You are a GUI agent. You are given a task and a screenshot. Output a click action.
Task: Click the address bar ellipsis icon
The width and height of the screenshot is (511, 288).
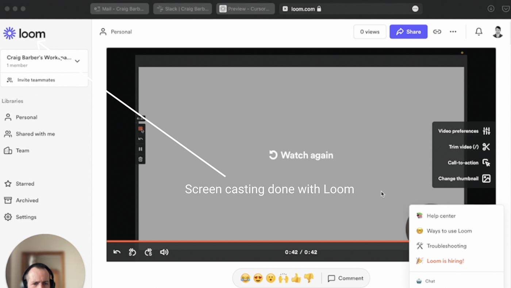coord(415,9)
